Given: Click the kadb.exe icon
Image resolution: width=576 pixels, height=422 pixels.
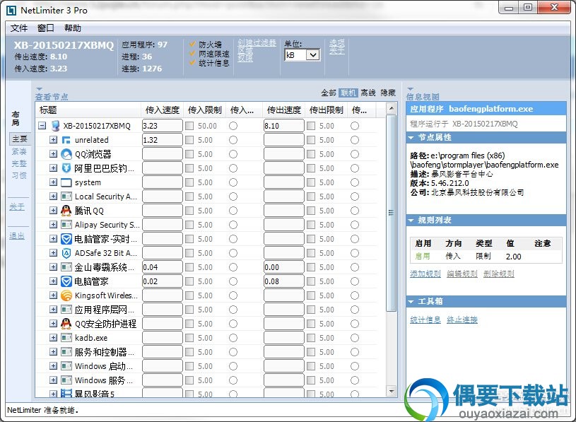Looking at the screenshot, I should point(66,338).
